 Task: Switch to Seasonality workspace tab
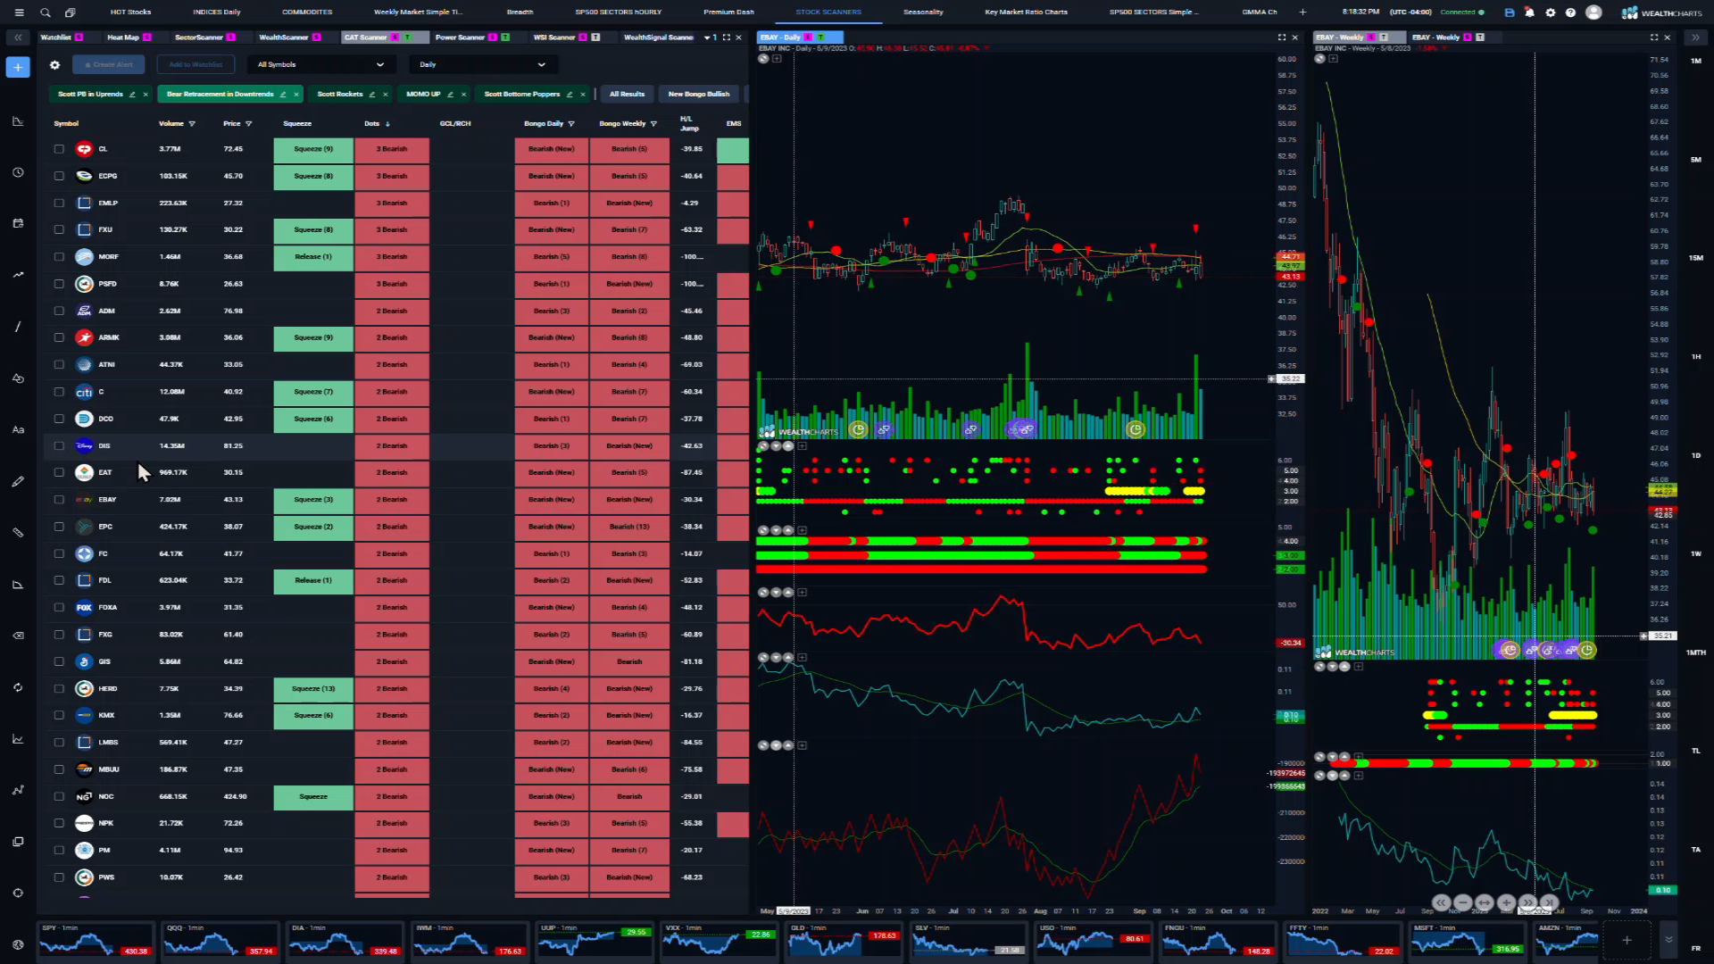[x=923, y=12]
